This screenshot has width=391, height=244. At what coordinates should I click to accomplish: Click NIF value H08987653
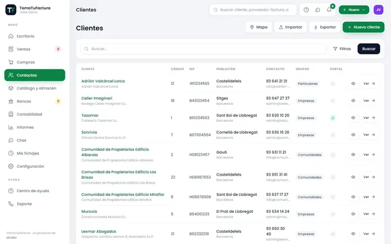coord(200,178)
